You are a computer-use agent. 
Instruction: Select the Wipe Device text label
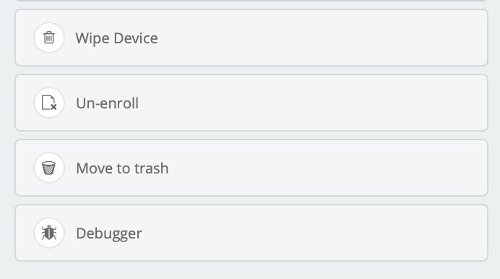(117, 38)
